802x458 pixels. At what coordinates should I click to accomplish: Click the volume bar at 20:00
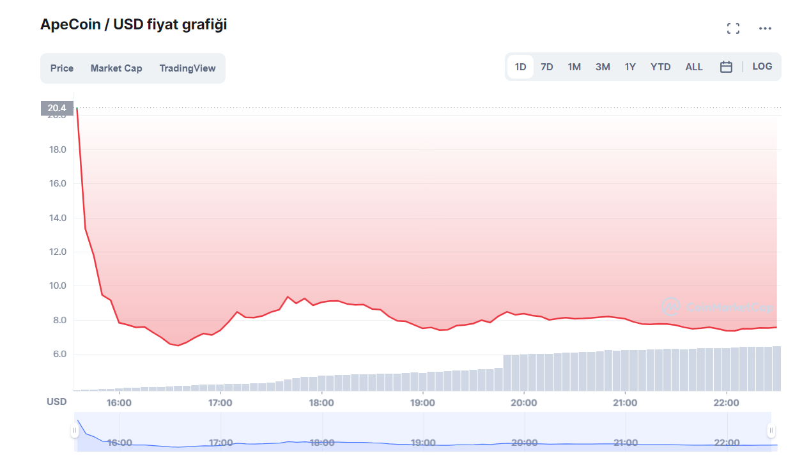[x=523, y=372]
